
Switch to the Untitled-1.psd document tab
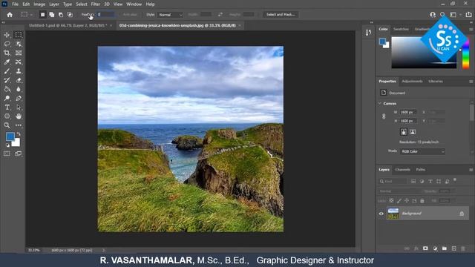click(68, 25)
